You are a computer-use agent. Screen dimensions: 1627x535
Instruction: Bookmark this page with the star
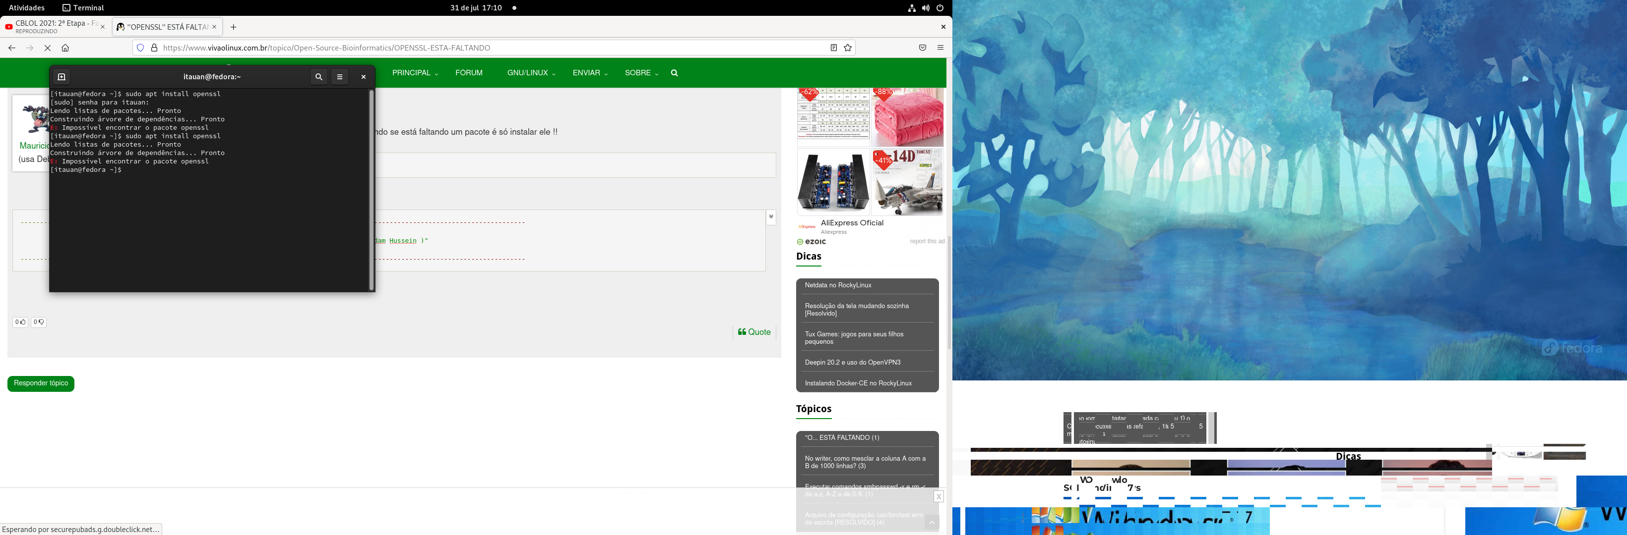tap(848, 48)
